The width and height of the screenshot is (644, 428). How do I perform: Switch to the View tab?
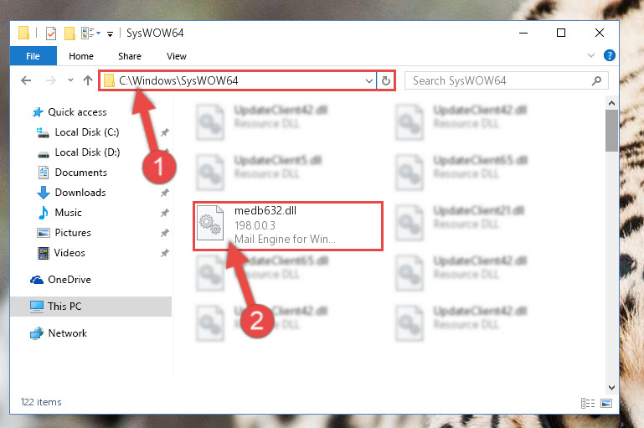click(177, 56)
